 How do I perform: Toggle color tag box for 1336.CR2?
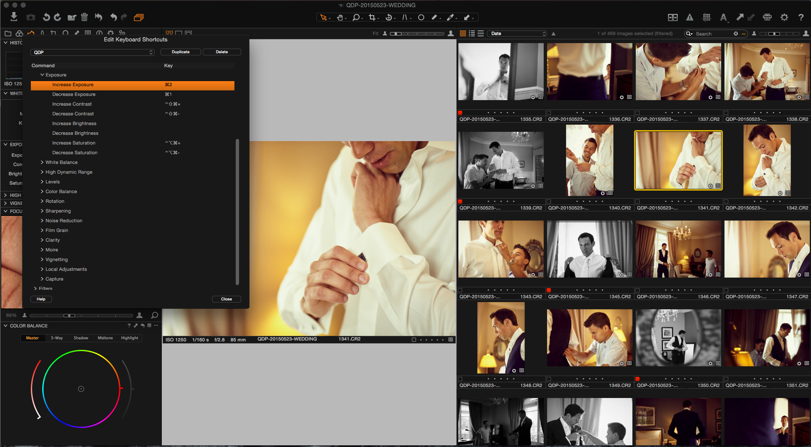549,113
